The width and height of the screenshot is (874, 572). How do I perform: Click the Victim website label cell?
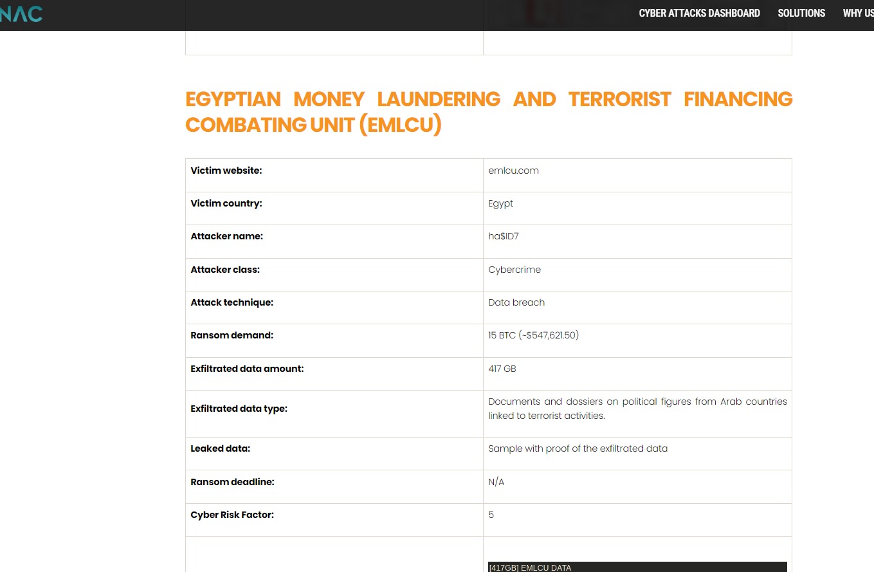pyautogui.click(x=226, y=171)
